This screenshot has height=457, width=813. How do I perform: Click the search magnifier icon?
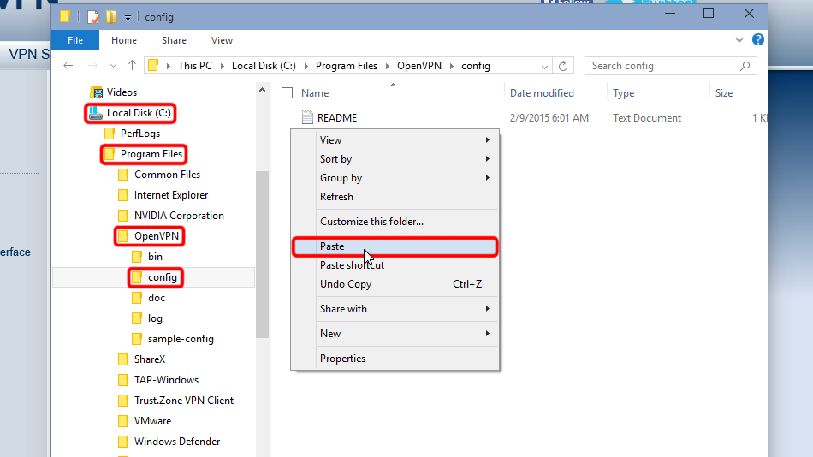pos(745,66)
